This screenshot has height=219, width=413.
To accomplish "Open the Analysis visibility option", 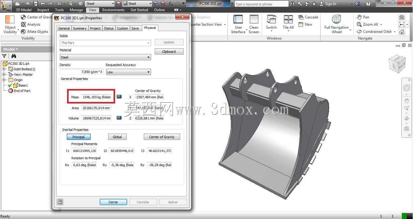I will (x=31, y=24).
